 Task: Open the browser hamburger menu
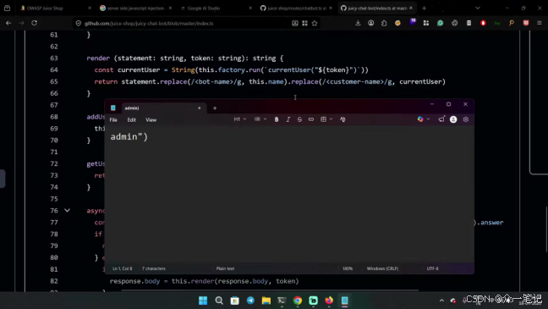540,23
